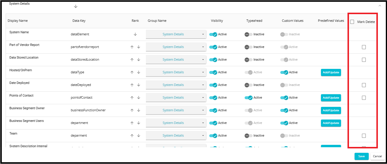Move System Name row down in rank
Viewport: 387px width, 164px height.
click(135, 34)
